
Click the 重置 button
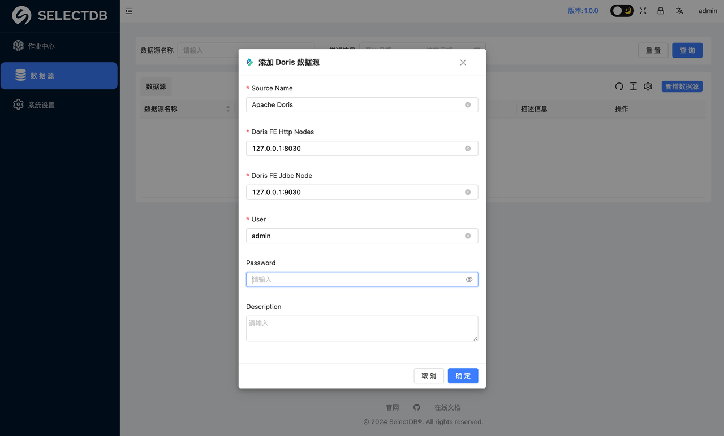click(x=653, y=50)
